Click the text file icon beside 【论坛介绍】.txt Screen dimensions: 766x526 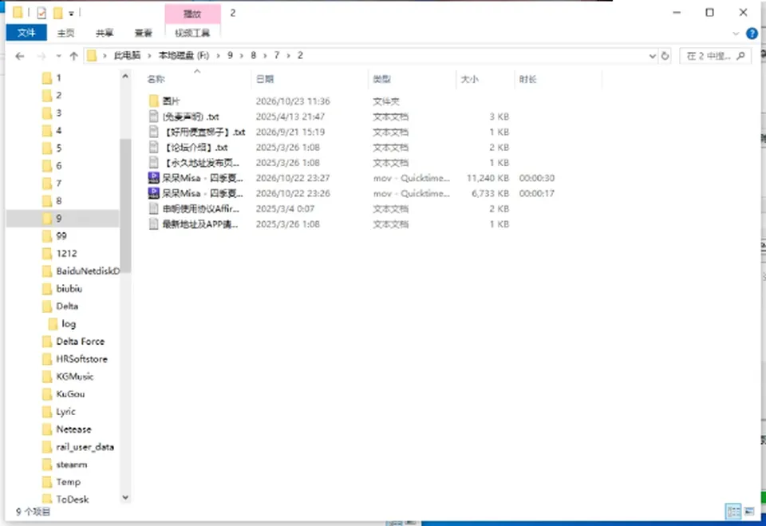154,147
